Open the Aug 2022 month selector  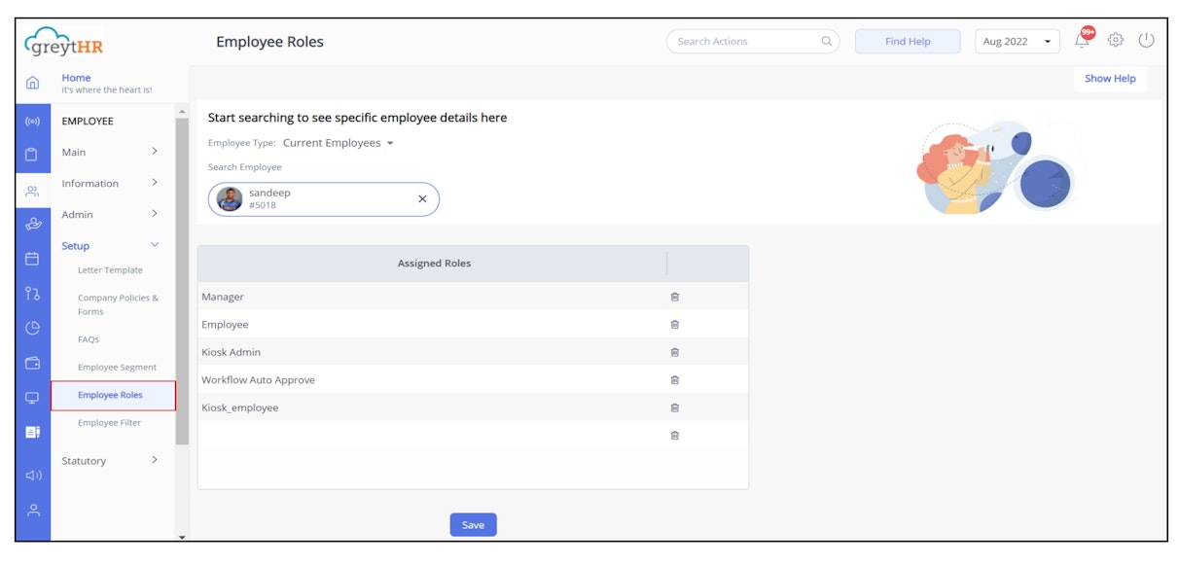(x=1017, y=41)
